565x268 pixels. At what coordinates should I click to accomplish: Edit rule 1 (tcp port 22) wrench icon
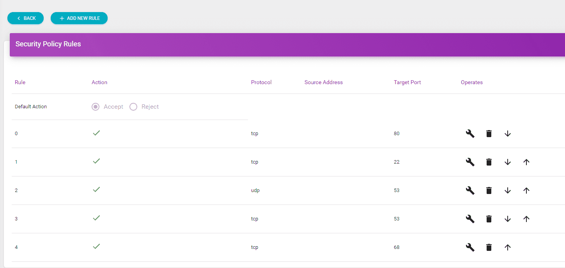click(x=470, y=162)
